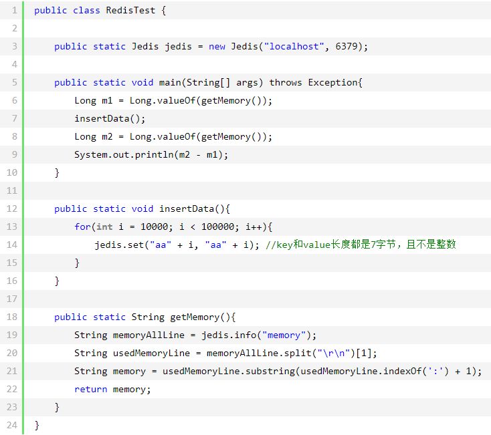Click System.out.println on line 9
This screenshot has height=435, width=491.
tap(124, 154)
